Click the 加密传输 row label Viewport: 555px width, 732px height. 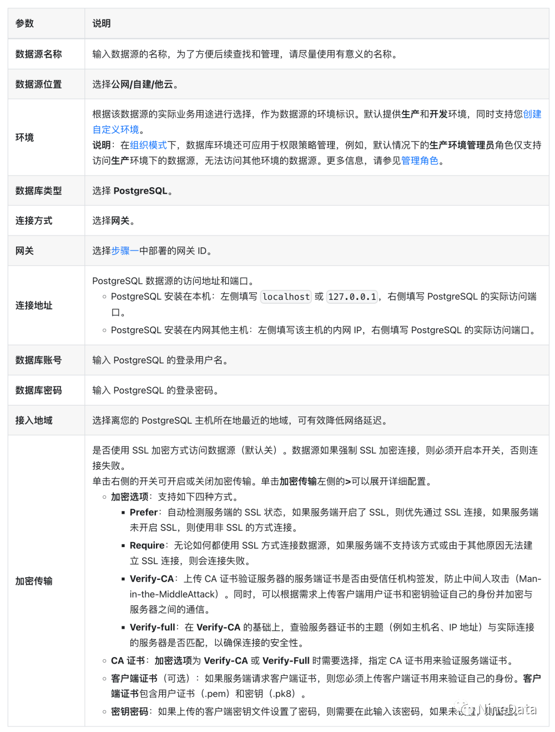[34, 581]
